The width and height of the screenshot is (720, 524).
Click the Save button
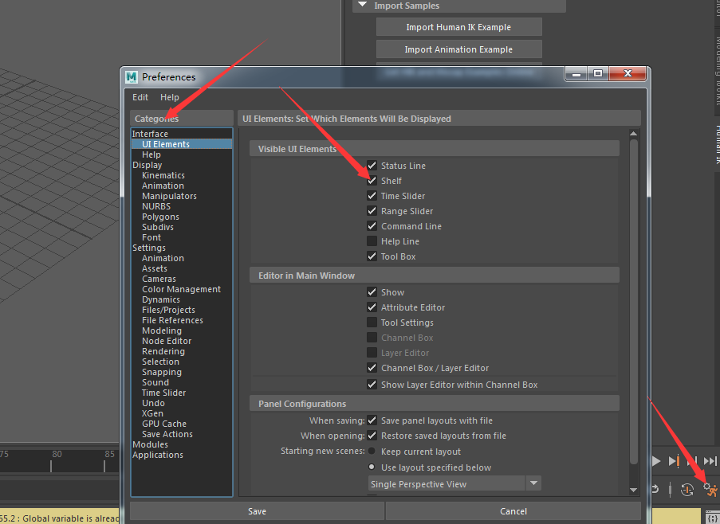point(257,511)
